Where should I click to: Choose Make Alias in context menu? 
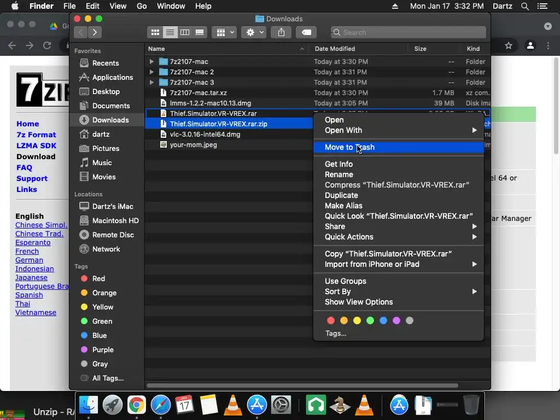399,206
